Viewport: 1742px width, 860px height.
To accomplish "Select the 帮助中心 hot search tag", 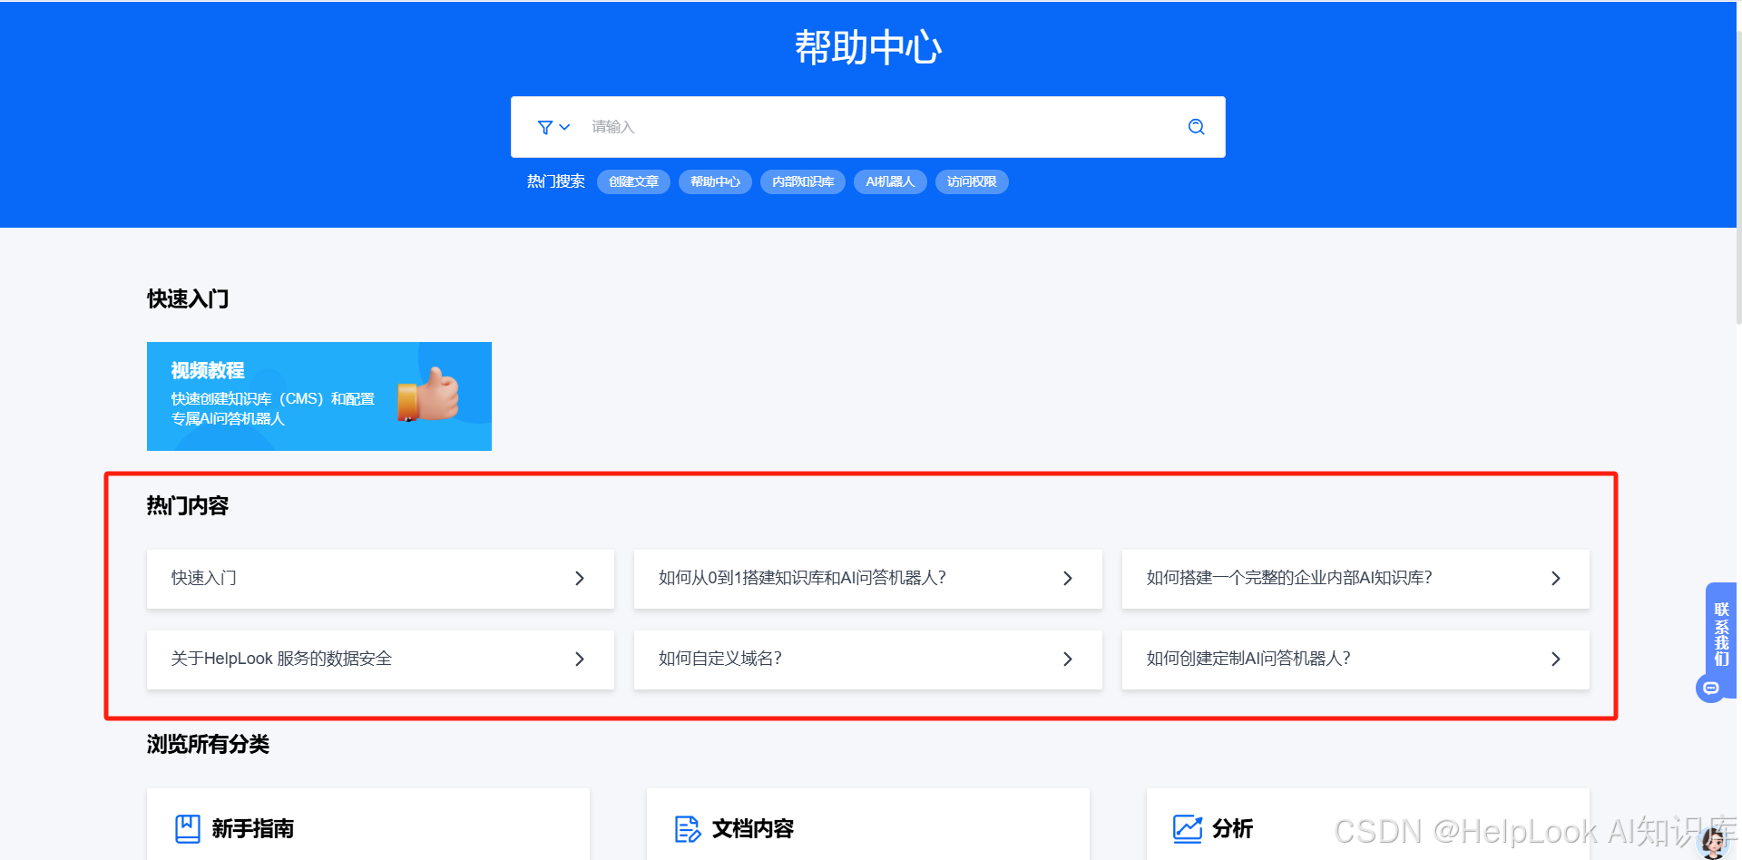I will (715, 181).
